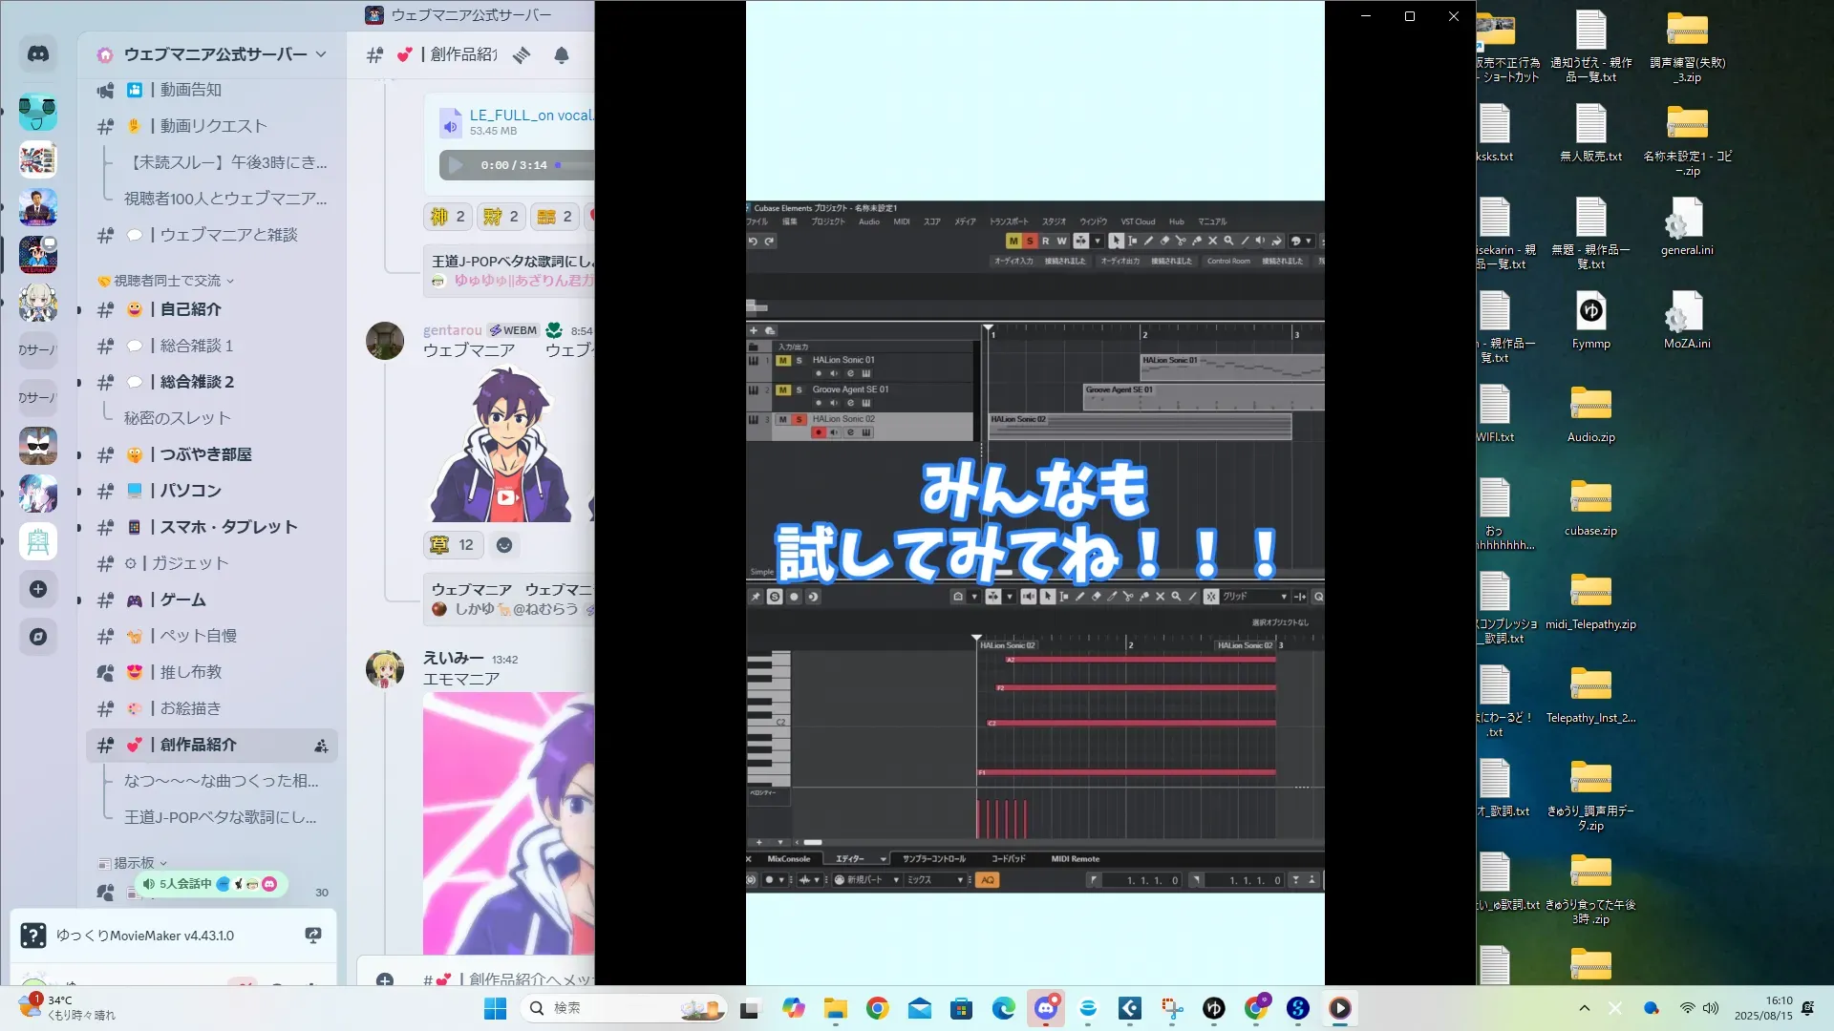Toggle the 神 reaction with count 2
Image resolution: width=1834 pixels, height=1031 pixels.
coord(447,217)
